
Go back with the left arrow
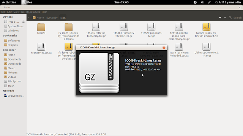pyautogui.click(x=220, y=18)
